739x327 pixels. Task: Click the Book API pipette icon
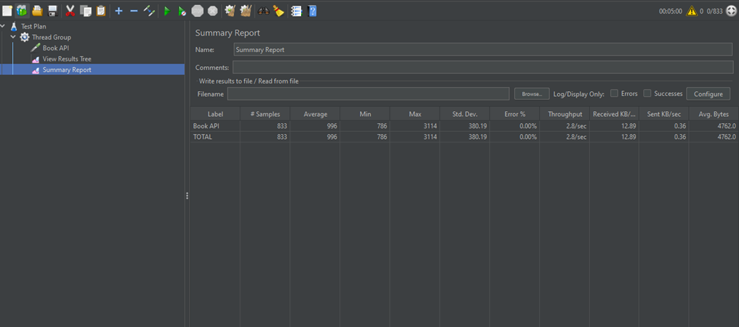point(36,48)
